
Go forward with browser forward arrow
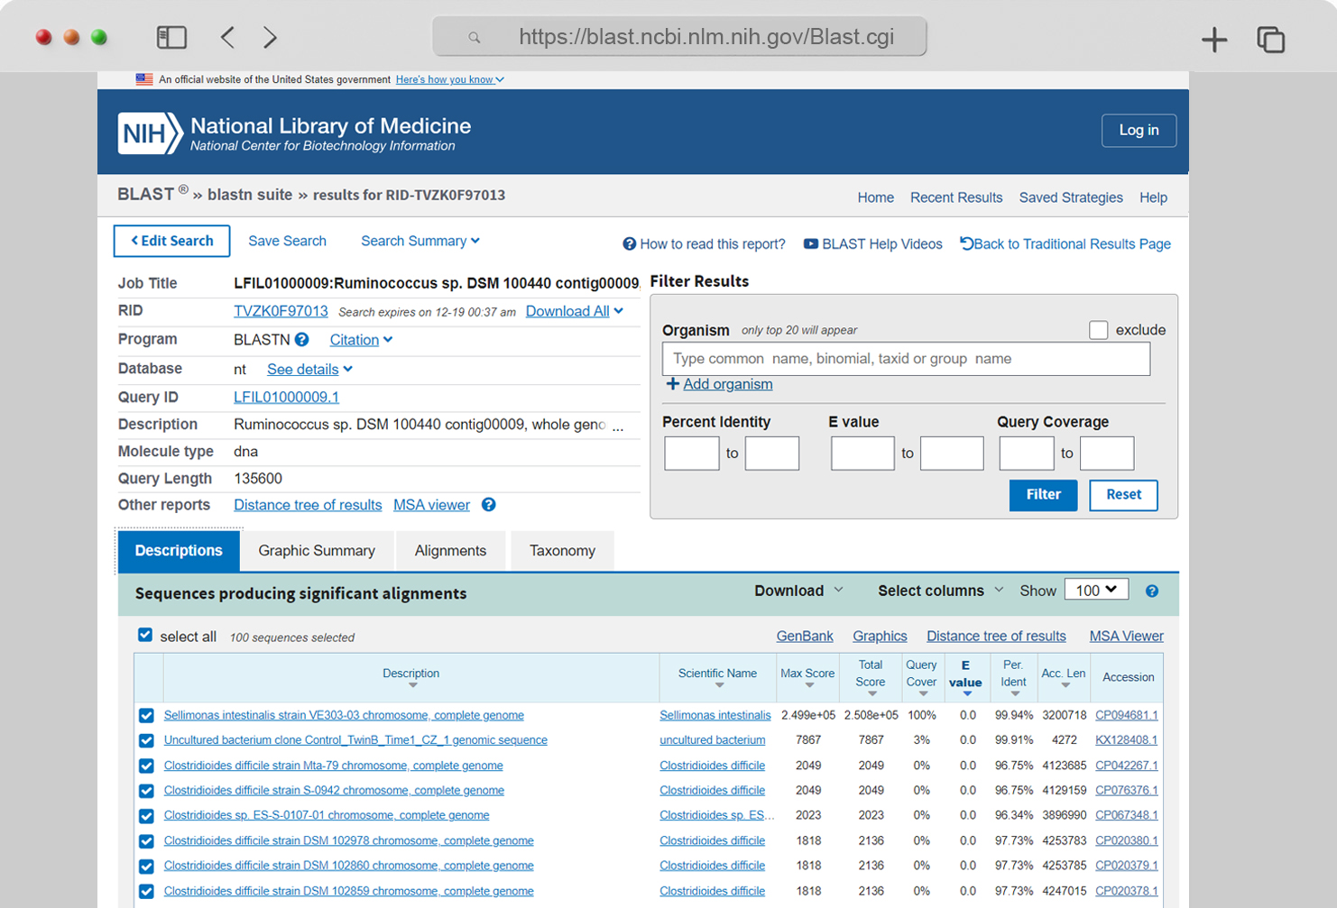coord(270,37)
